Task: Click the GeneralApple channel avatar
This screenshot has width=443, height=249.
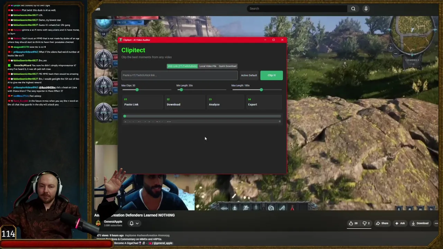Action: click(98, 223)
